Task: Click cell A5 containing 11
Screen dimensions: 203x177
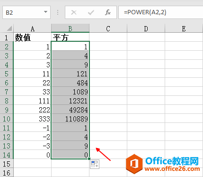Action: (x=33, y=73)
